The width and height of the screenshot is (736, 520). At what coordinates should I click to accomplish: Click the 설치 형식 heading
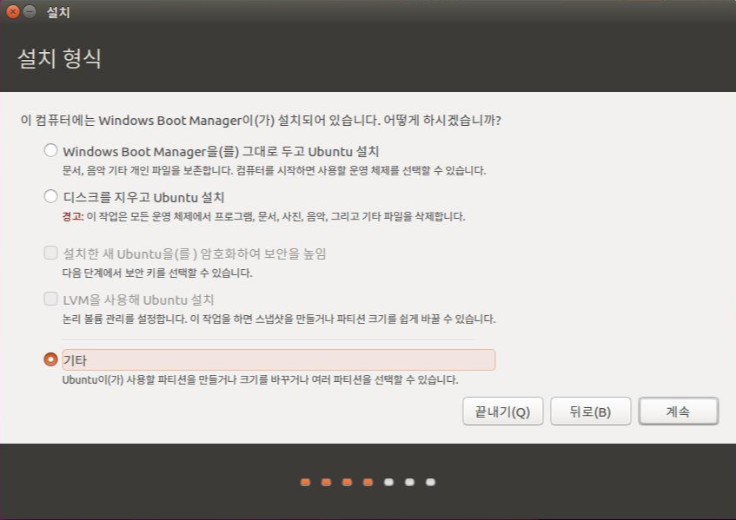[60, 58]
